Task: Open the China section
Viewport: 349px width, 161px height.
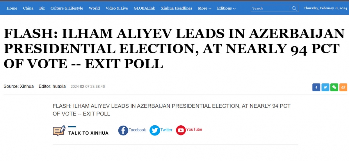Action: pyautogui.click(x=28, y=8)
